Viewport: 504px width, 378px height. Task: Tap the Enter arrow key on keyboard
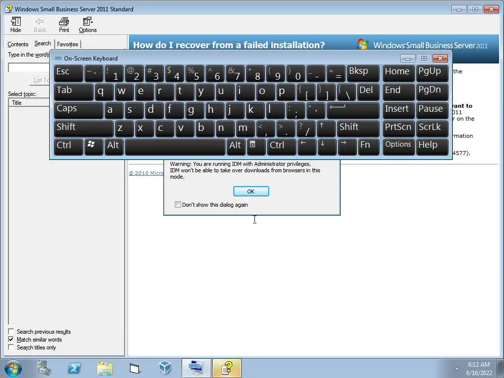[x=353, y=110]
